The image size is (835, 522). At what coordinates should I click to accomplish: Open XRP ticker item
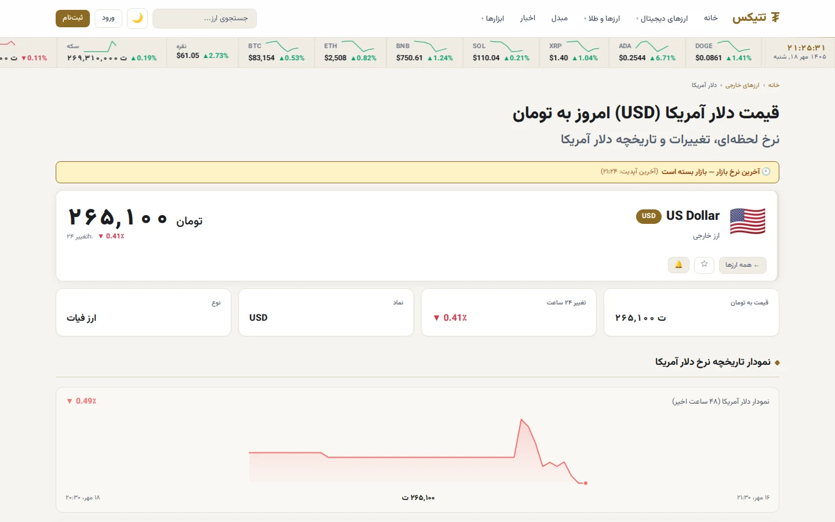tap(573, 52)
